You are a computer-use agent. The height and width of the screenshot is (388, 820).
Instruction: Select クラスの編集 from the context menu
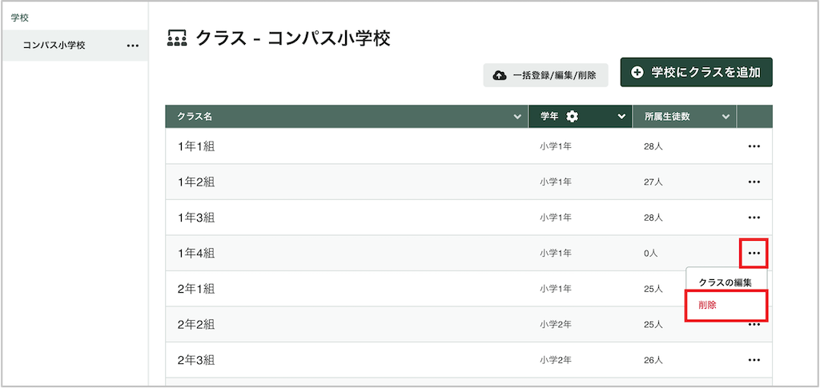(726, 282)
